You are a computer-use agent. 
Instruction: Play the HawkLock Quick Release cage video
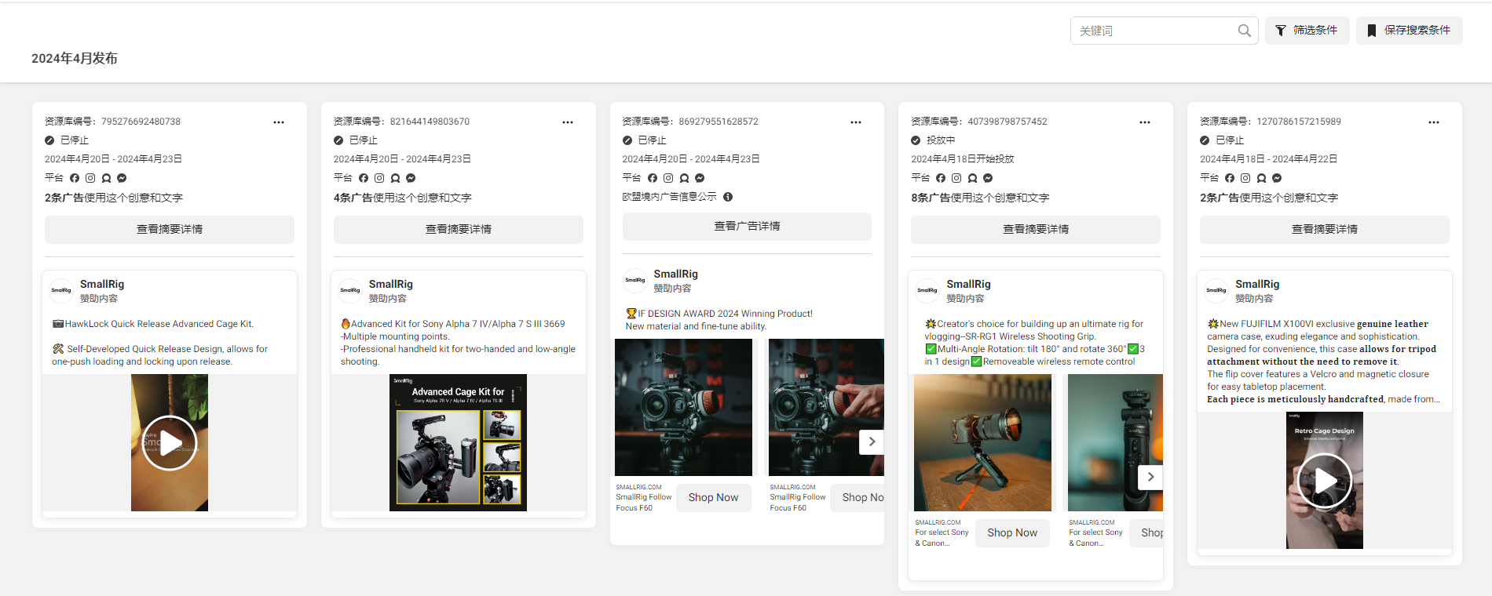point(170,443)
